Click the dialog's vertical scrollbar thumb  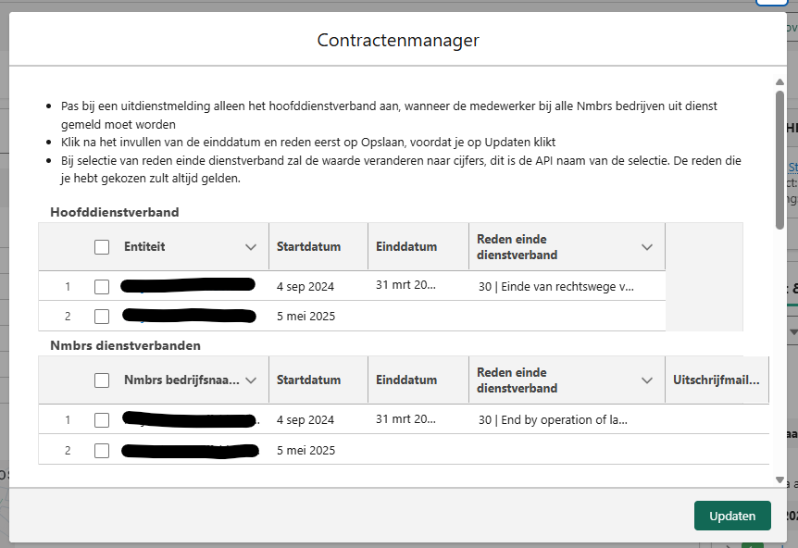[779, 157]
